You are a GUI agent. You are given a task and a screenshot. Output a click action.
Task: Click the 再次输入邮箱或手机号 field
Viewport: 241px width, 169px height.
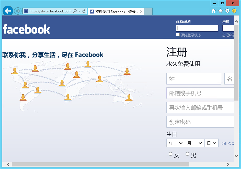[x=200, y=108]
